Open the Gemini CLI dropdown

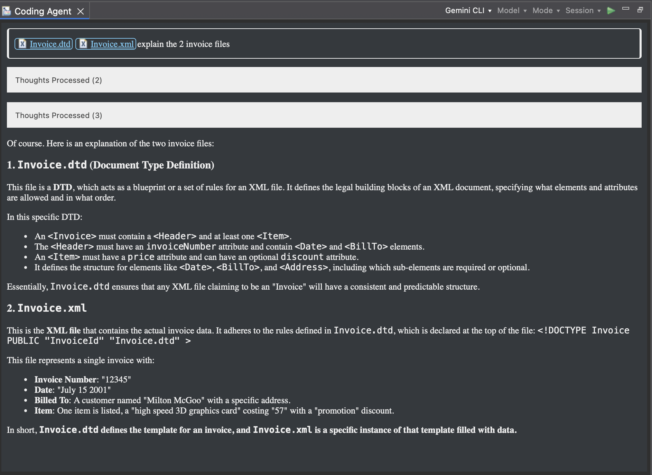coord(468,10)
